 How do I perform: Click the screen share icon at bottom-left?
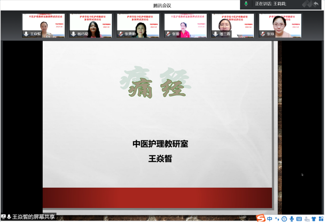click(x=3, y=217)
